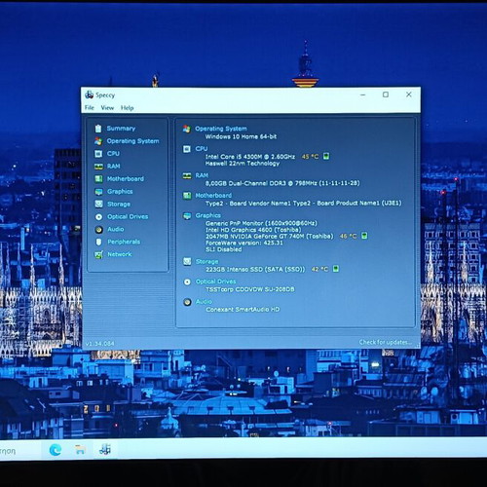Screen dimensions: 487x487
Task: Click the storage temperature indicator next to 42 °C
Action: [336, 269]
